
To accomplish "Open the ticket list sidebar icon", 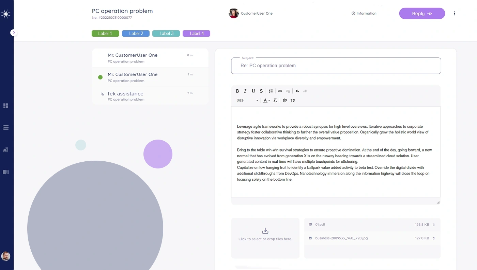I will 5,127.
